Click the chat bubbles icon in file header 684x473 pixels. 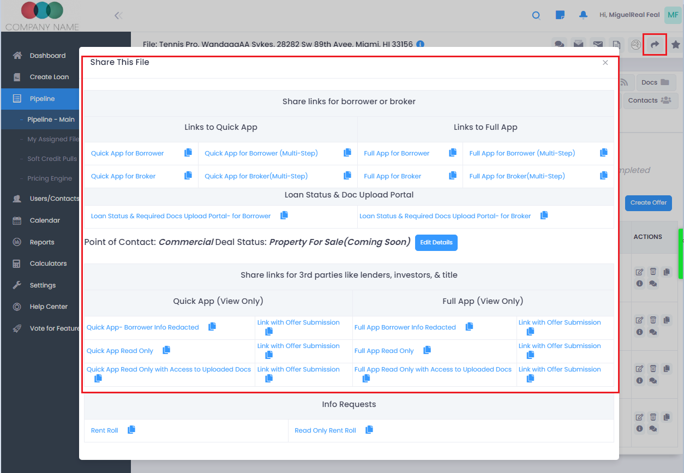559,45
